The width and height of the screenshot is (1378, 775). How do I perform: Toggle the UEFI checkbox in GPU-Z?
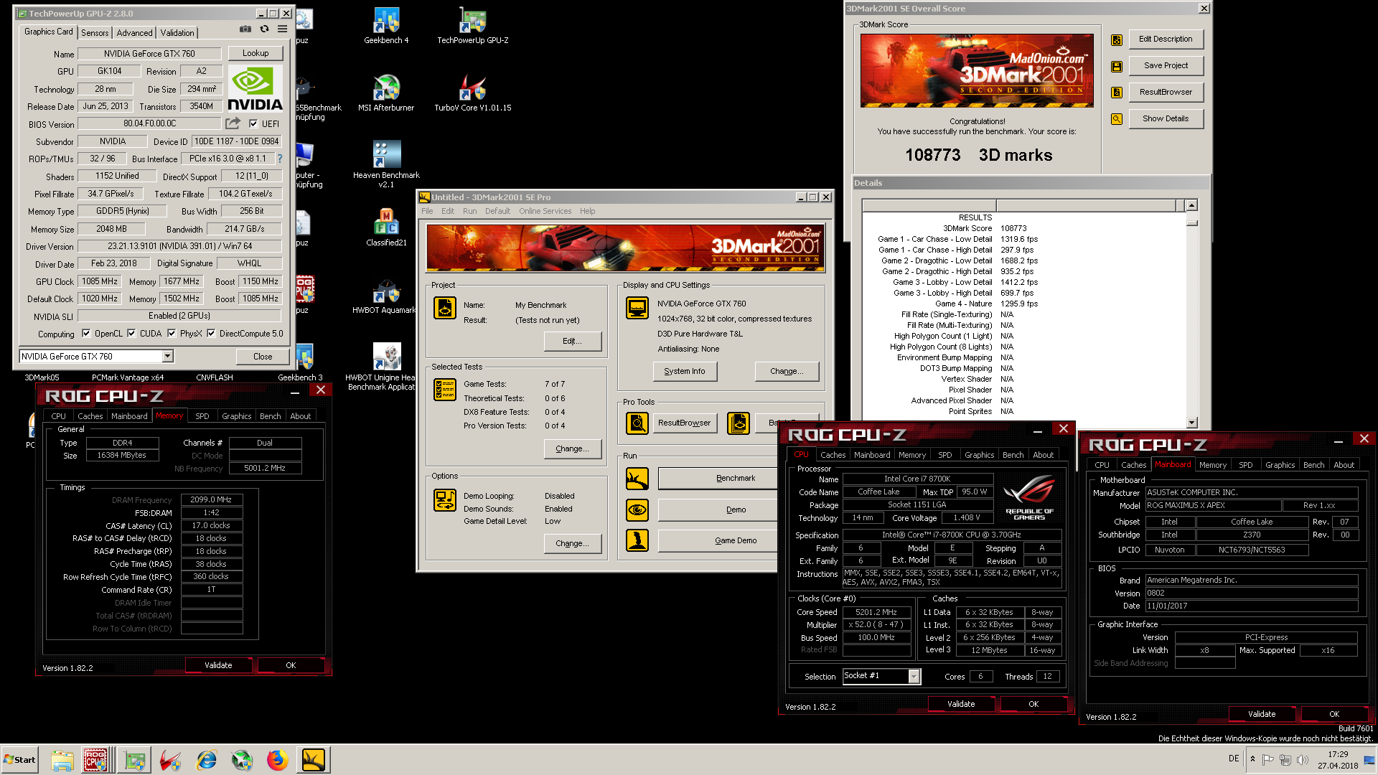pos(253,124)
